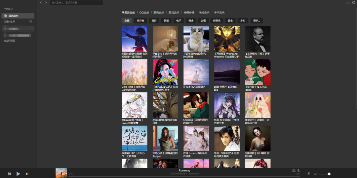This screenshot has width=357, height=178.
Task: Open the golden winged figure playlist cover
Action: 227,39
